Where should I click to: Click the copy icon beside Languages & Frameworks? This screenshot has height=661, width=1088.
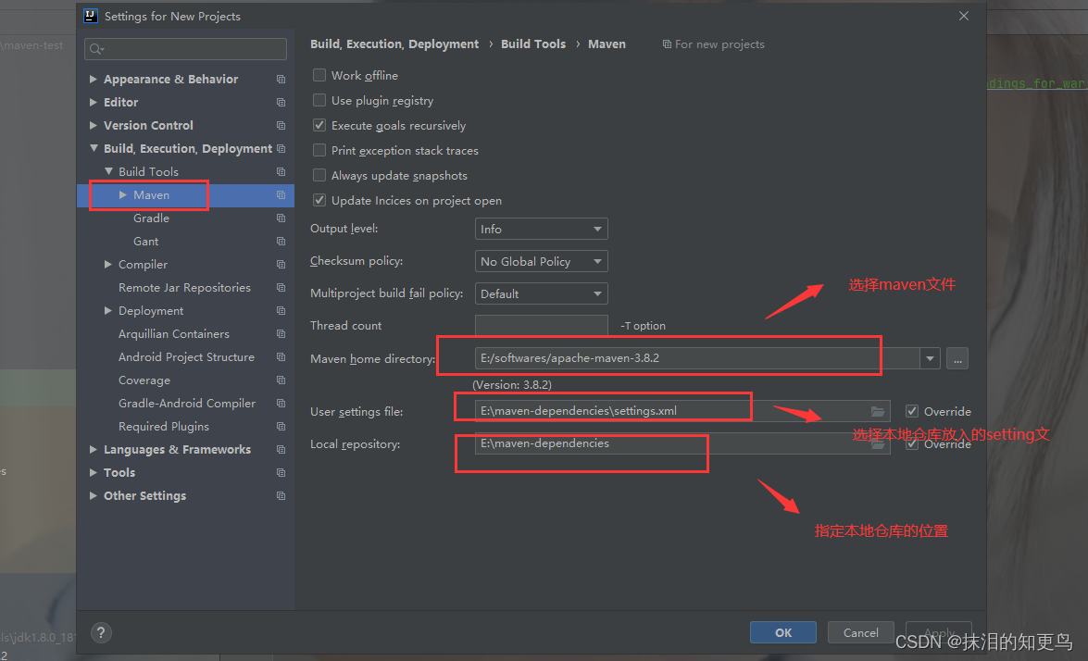coord(281,449)
